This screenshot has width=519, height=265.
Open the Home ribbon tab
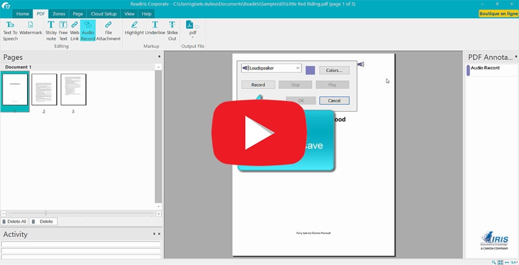[23, 14]
